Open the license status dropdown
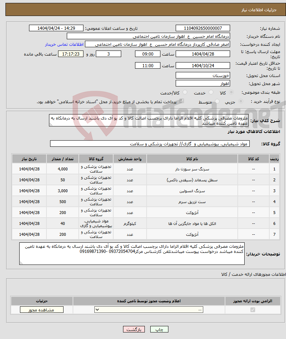This screenshot has width=286, height=339. tap(148, 310)
